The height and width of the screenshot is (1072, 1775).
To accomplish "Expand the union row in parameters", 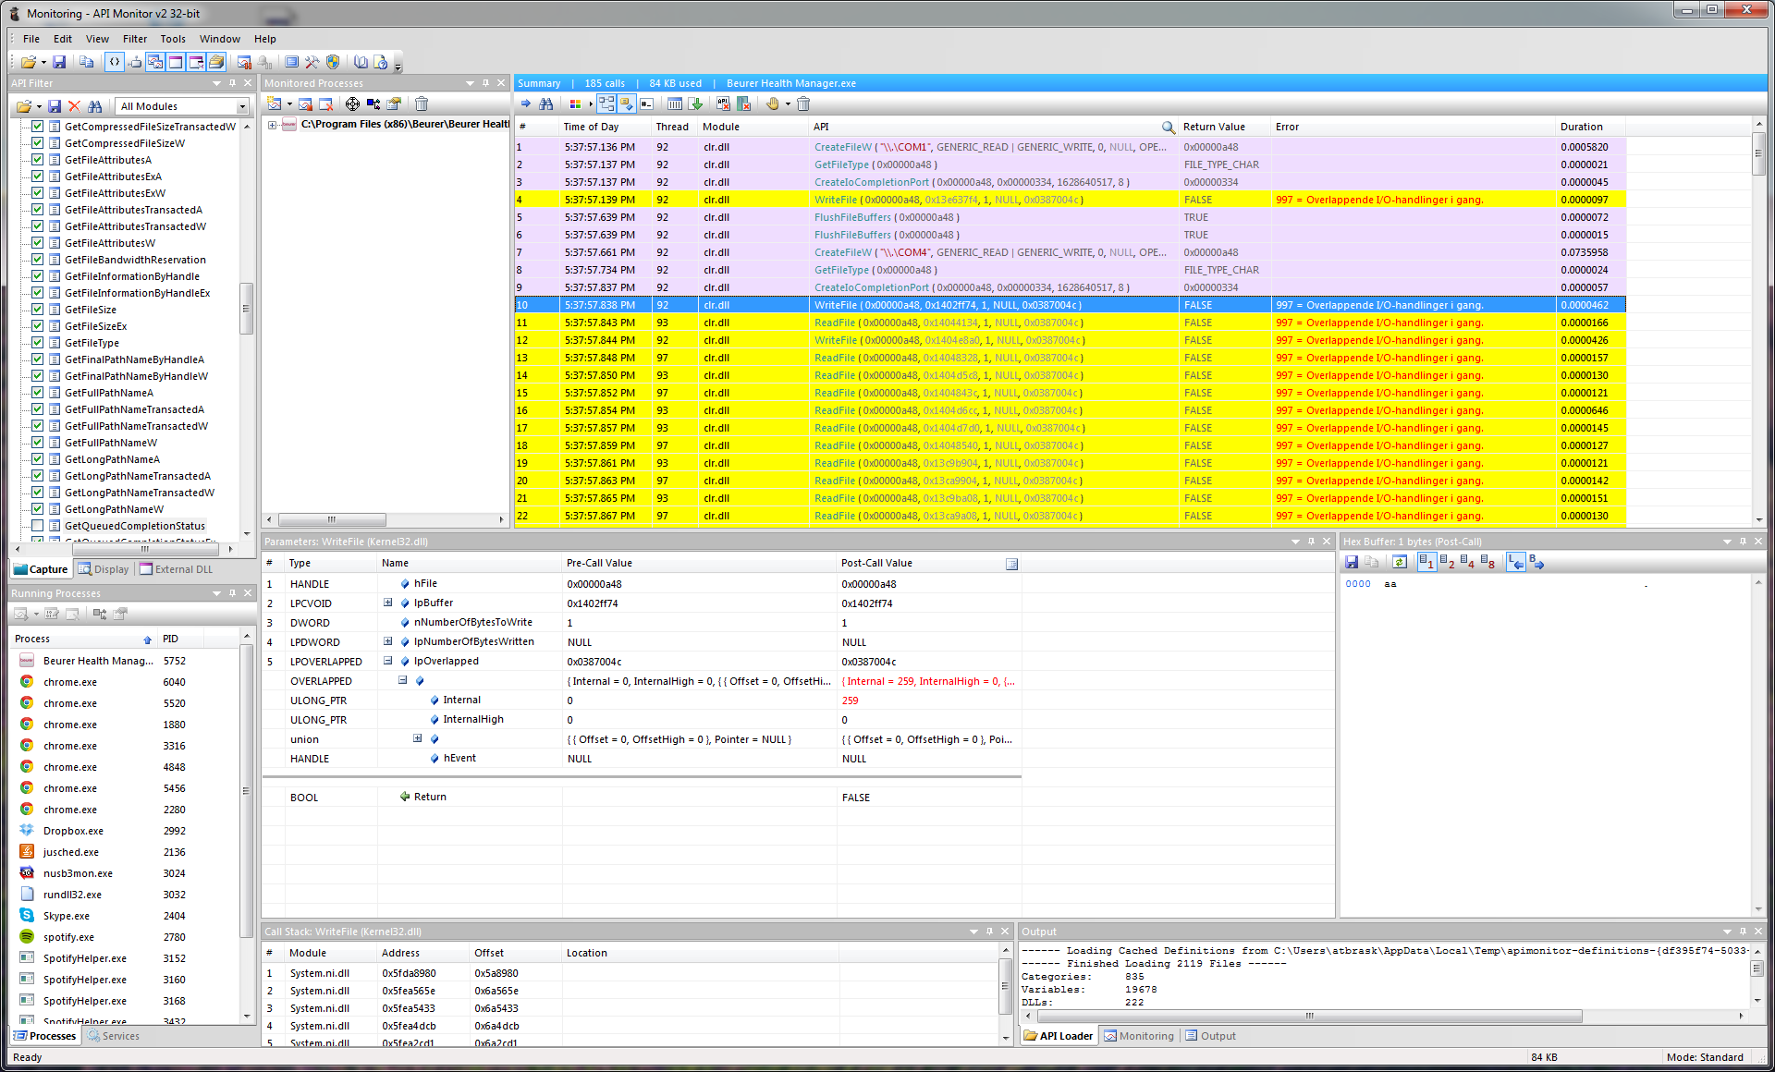I will 417,738.
